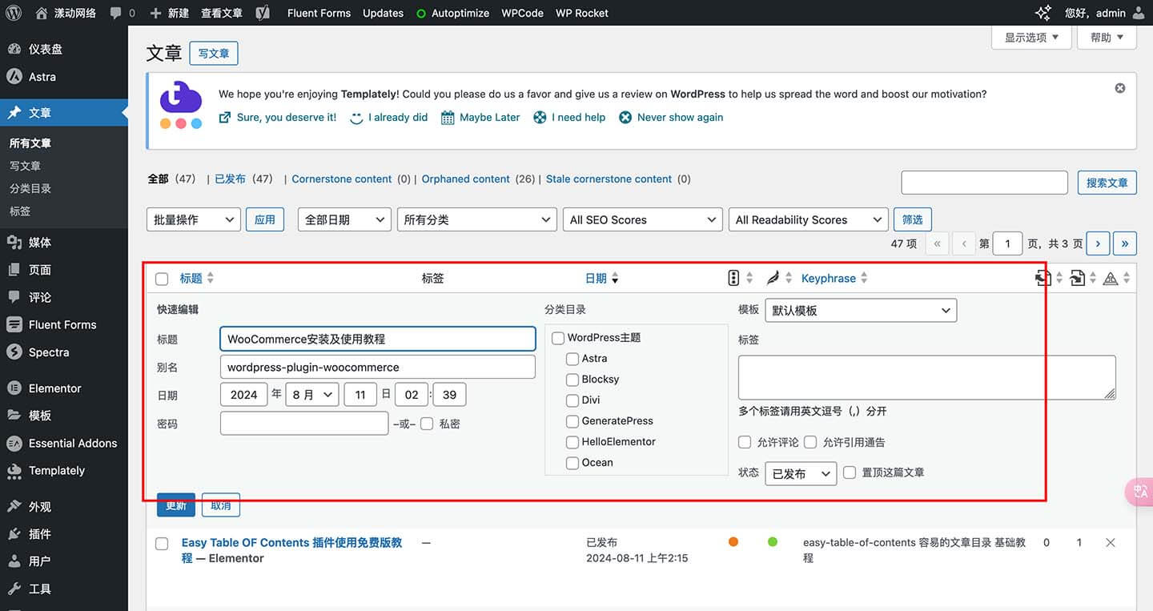Check the Blocksy category

point(572,380)
